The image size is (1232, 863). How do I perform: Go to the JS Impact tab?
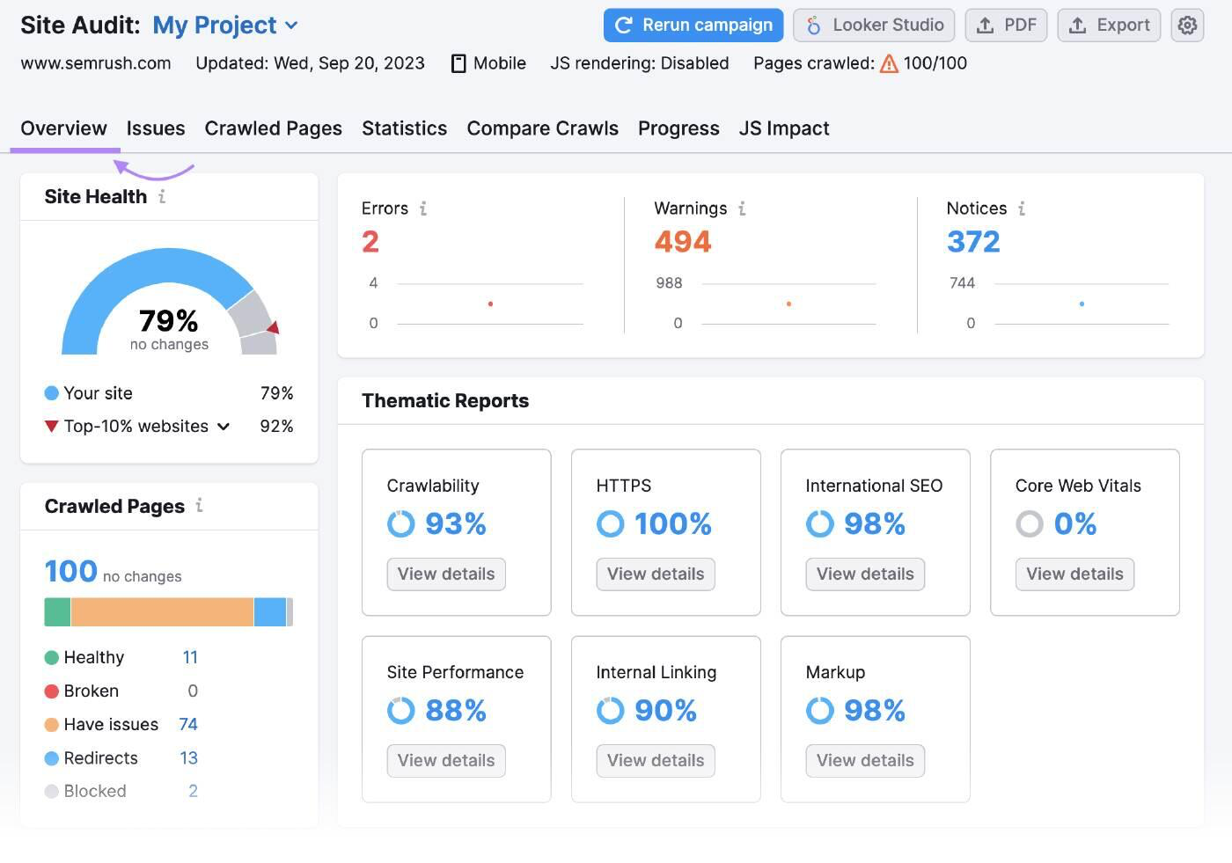point(784,128)
